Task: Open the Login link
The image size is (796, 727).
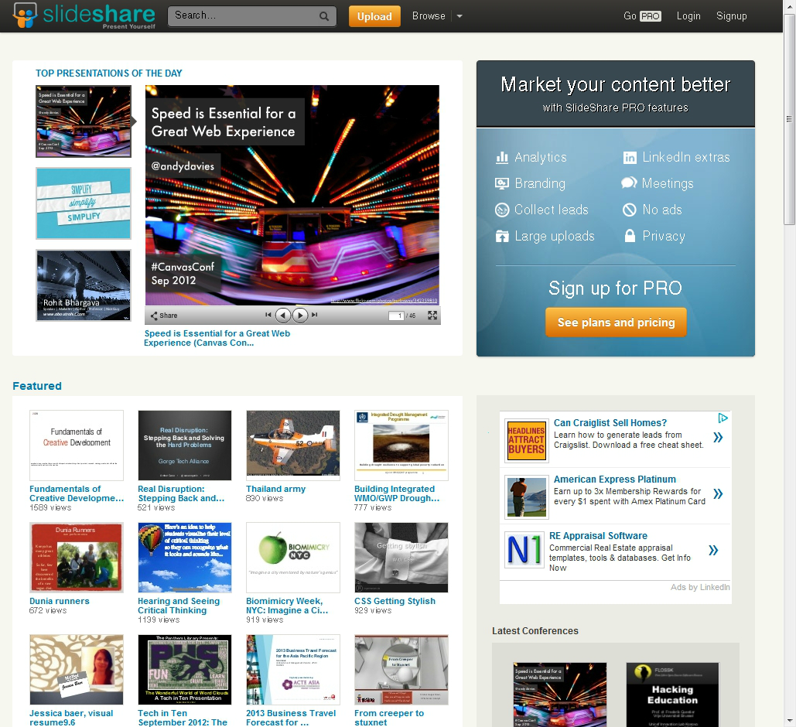Action: [x=688, y=16]
